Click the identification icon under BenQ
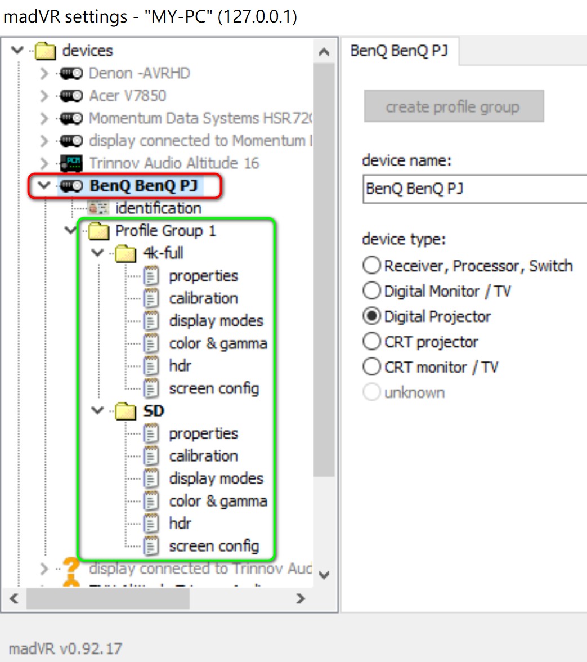This screenshot has width=587, height=662. (98, 208)
